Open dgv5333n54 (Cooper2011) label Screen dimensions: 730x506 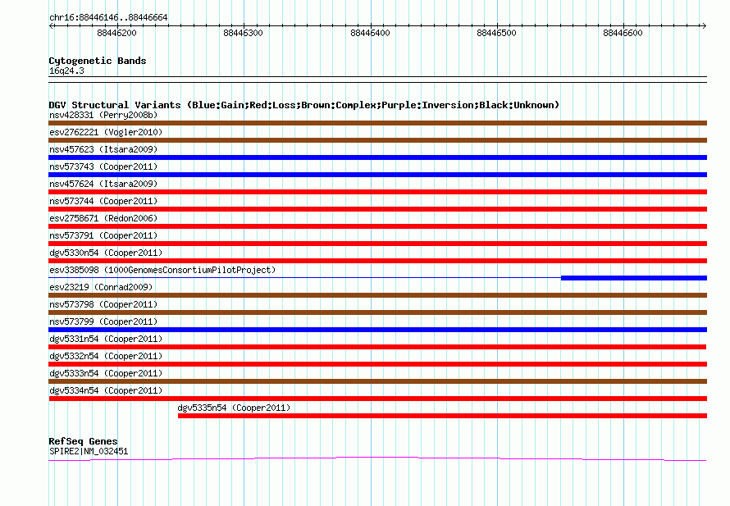(x=106, y=373)
